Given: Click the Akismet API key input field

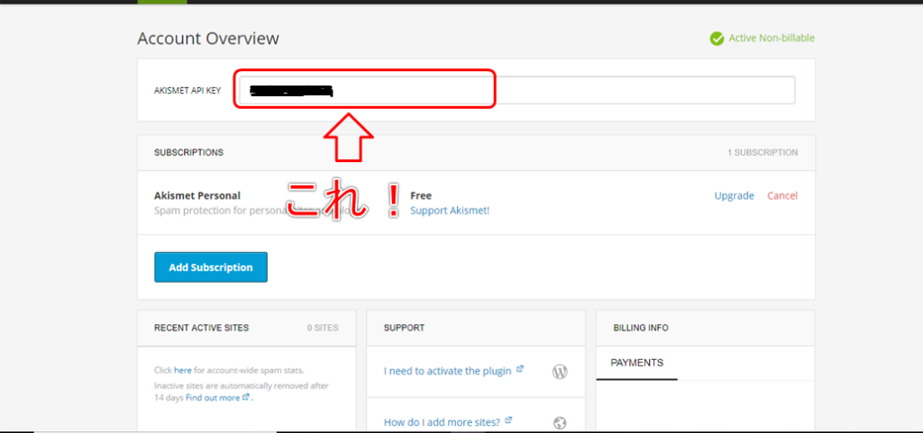Looking at the screenshot, I should (516, 90).
